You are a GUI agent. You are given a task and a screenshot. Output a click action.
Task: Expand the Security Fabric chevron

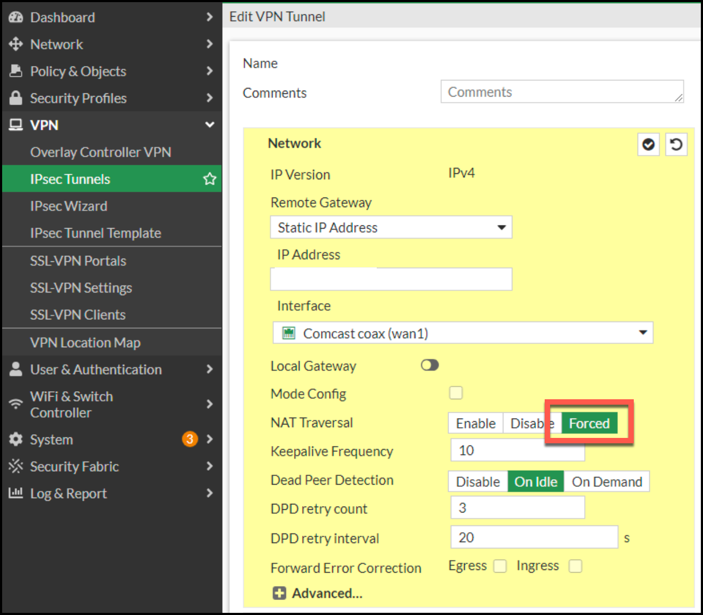click(x=209, y=466)
